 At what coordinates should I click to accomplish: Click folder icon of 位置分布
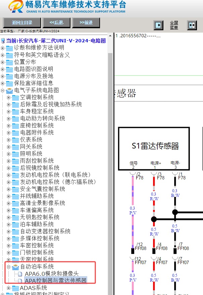9,62
